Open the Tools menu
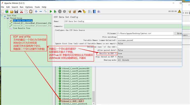Image resolution: width=190 pixels, height=105 pixels. [37, 7]
